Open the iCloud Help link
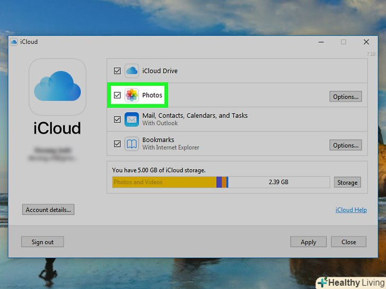This screenshot has height=289, width=386. point(351,210)
